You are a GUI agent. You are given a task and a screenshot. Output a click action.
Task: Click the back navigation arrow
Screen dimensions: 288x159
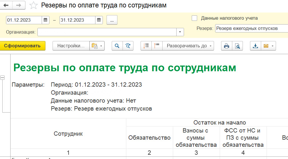point(6,5)
